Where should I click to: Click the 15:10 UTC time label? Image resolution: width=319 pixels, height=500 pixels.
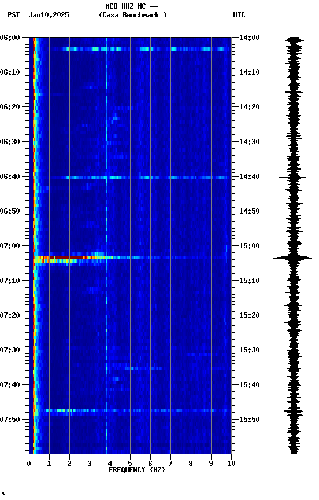coord(250,281)
